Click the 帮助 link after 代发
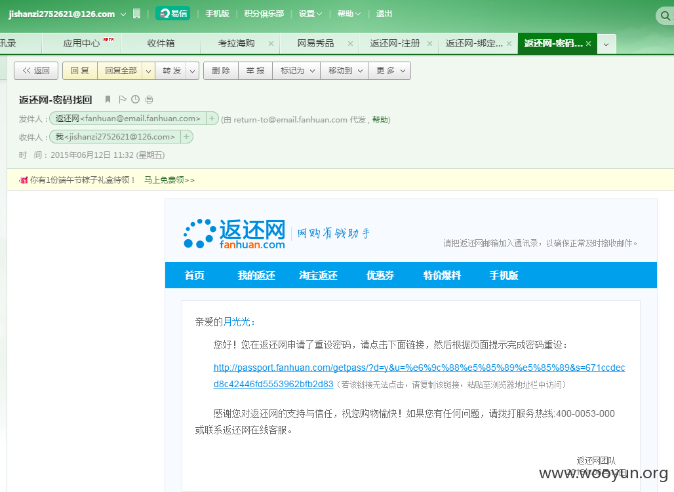The image size is (674, 492). 380,120
